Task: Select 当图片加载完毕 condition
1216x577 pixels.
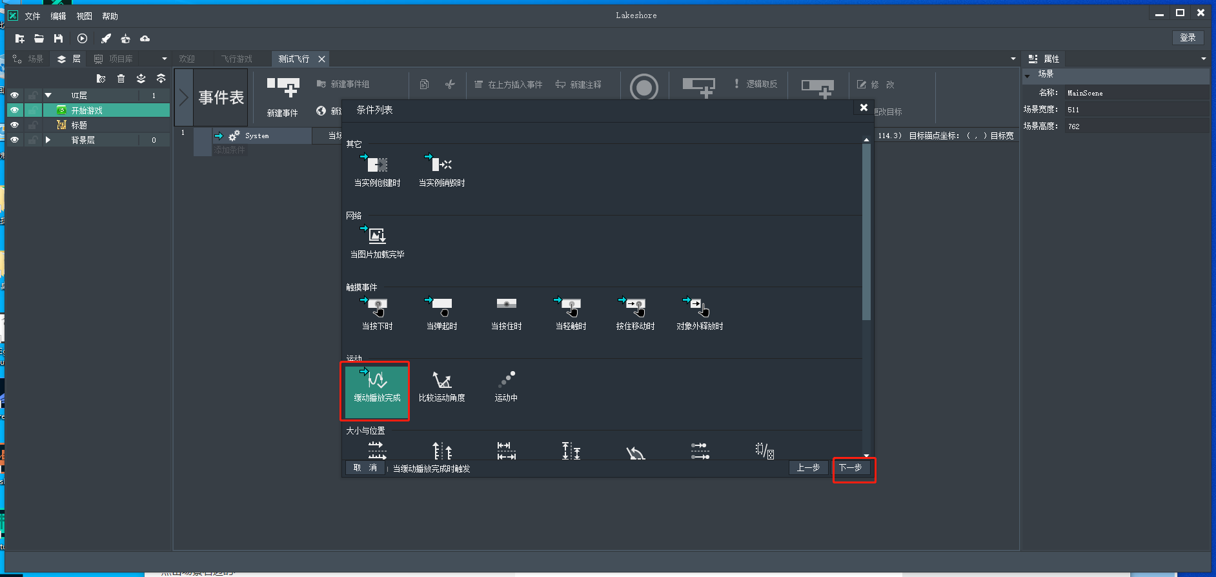Action: pyautogui.click(x=378, y=242)
